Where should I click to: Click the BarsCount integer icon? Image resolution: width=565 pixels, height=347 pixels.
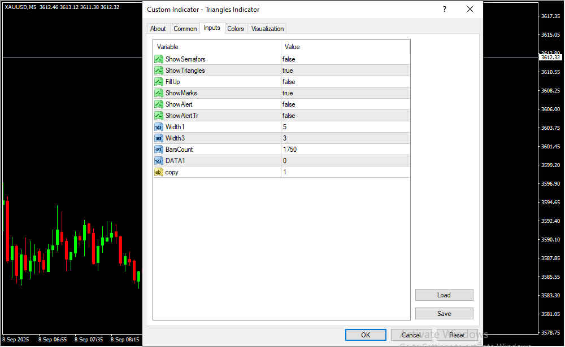point(159,150)
